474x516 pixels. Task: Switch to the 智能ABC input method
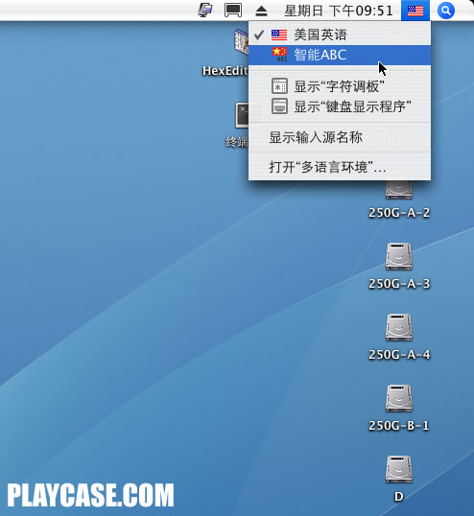coord(340,55)
